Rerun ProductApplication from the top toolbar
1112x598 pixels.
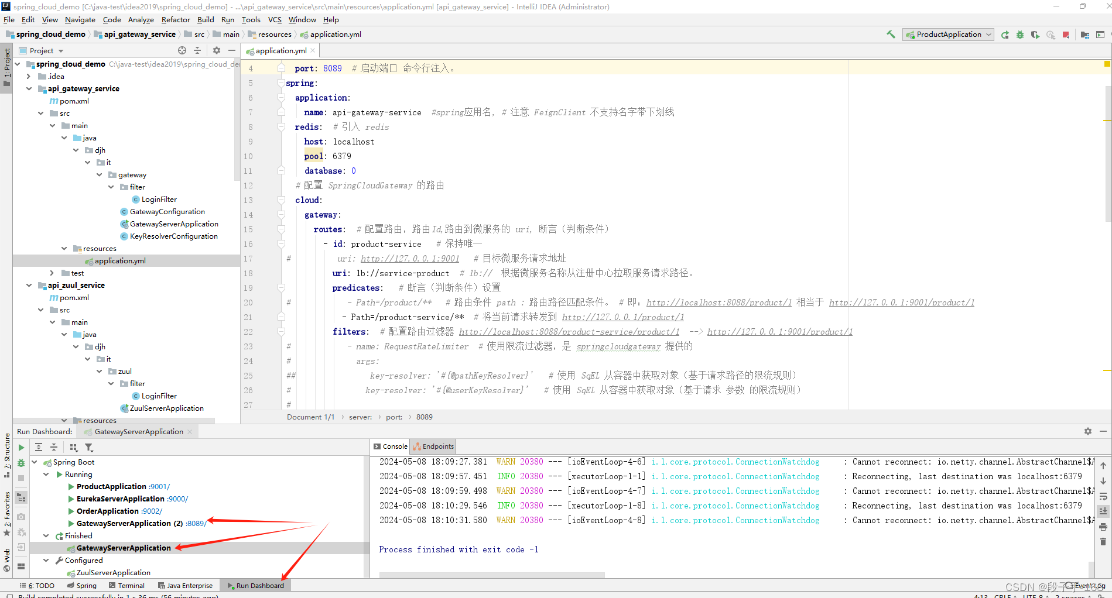pos(1005,35)
